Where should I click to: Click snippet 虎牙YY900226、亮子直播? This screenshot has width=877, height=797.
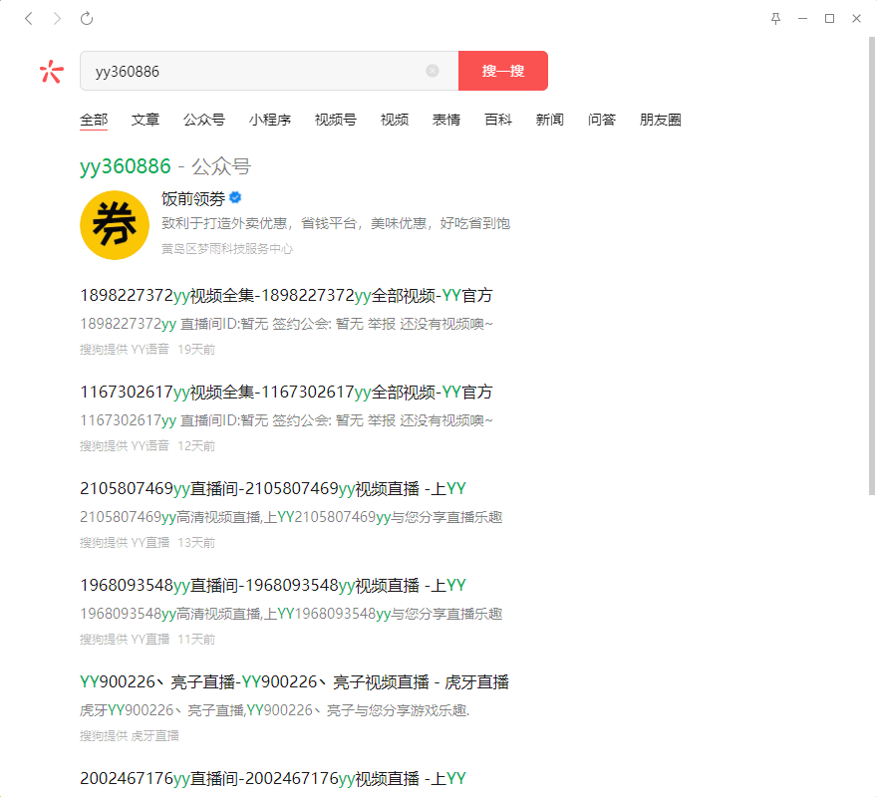click(x=275, y=711)
